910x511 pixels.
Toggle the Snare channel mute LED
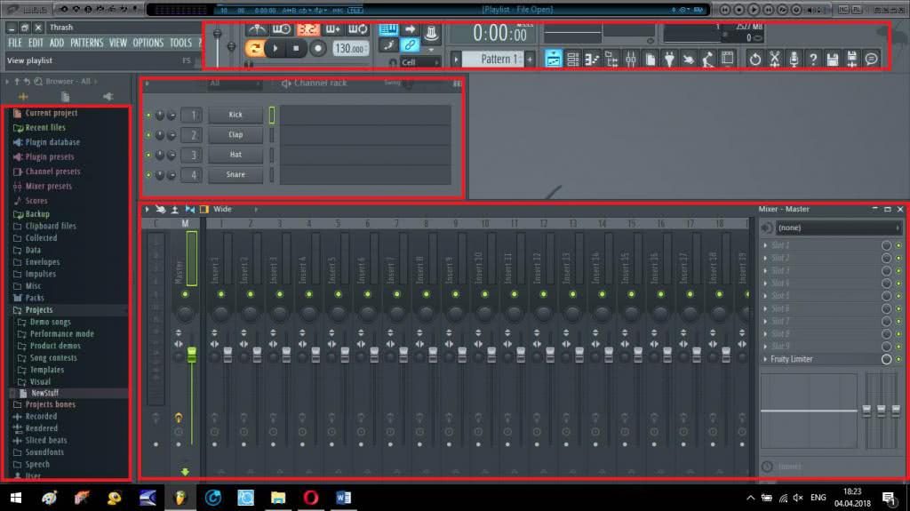pos(148,175)
